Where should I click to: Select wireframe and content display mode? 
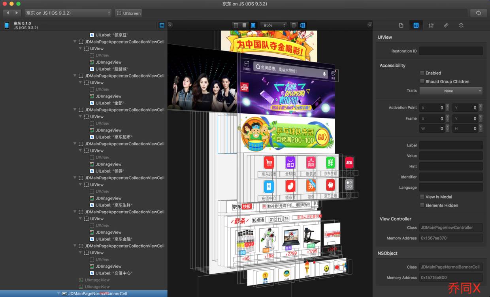(x=253, y=25)
